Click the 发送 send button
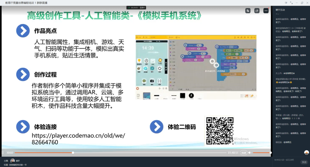This screenshot has height=167, width=310. (304, 162)
